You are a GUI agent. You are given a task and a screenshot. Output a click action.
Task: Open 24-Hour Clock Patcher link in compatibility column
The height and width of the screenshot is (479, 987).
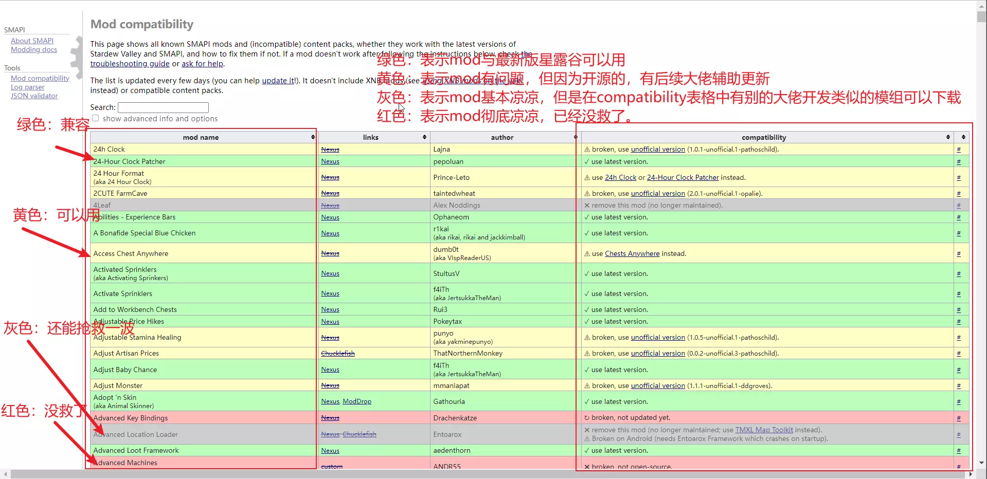point(683,178)
